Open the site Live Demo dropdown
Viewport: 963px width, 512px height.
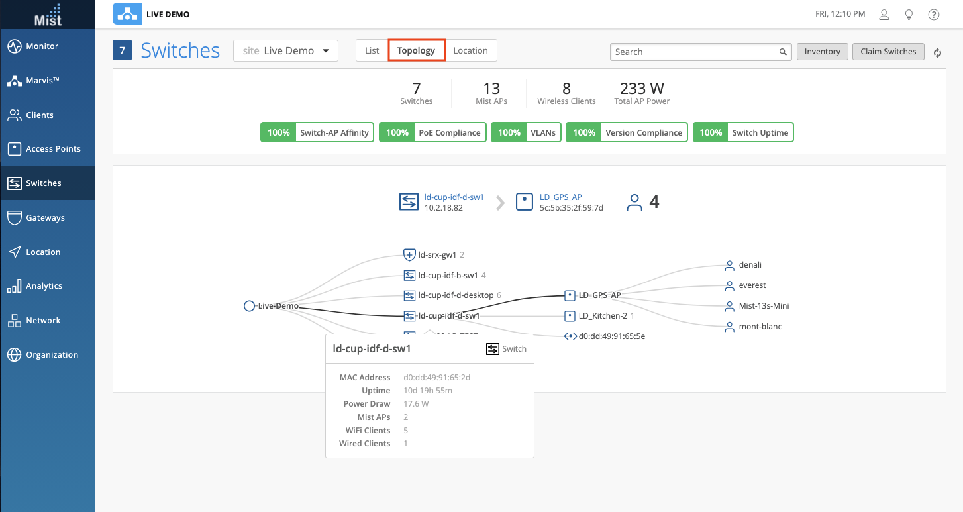pyautogui.click(x=285, y=51)
